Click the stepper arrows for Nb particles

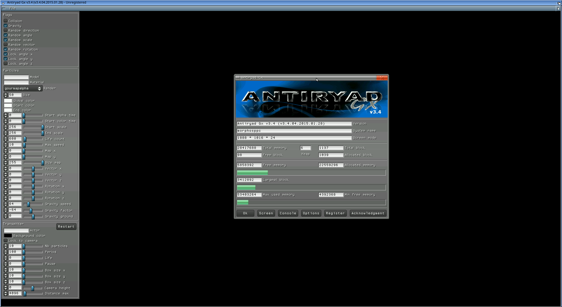[x=6, y=246]
